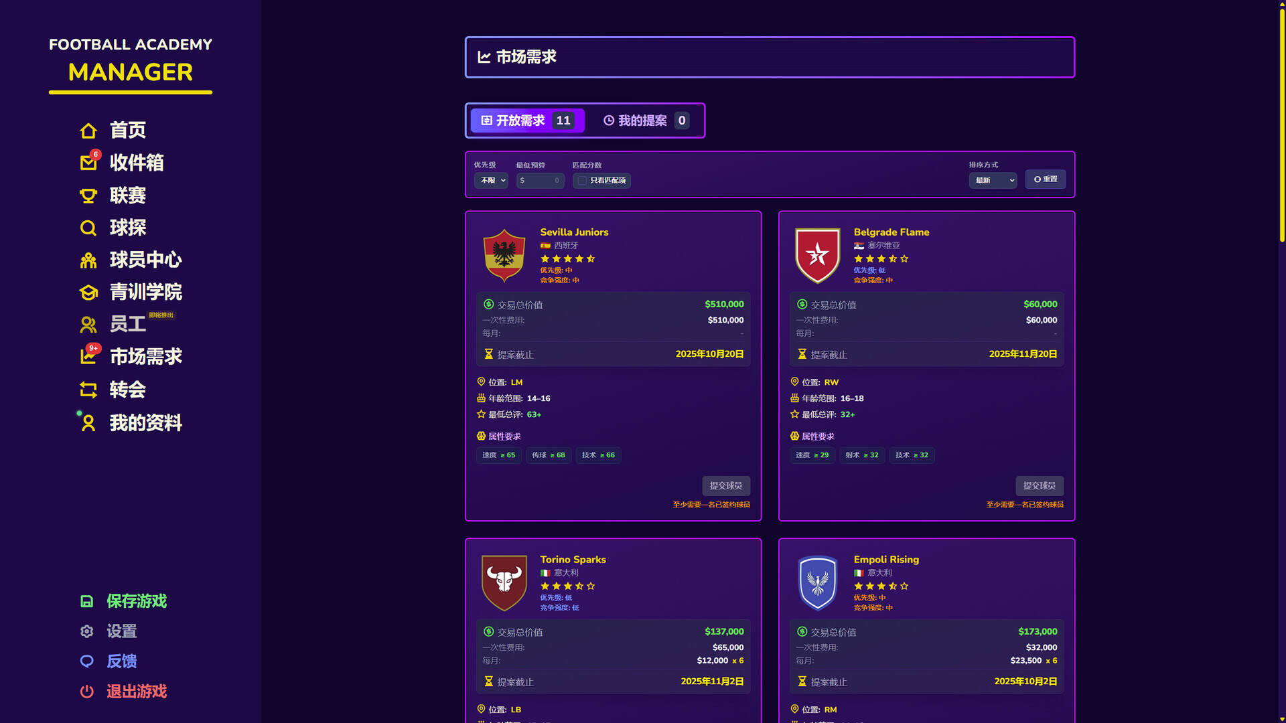This screenshot has width=1286, height=723.
Task: Open the 收件箱 inbox from sidebar
Action: (x=88, y=163)
